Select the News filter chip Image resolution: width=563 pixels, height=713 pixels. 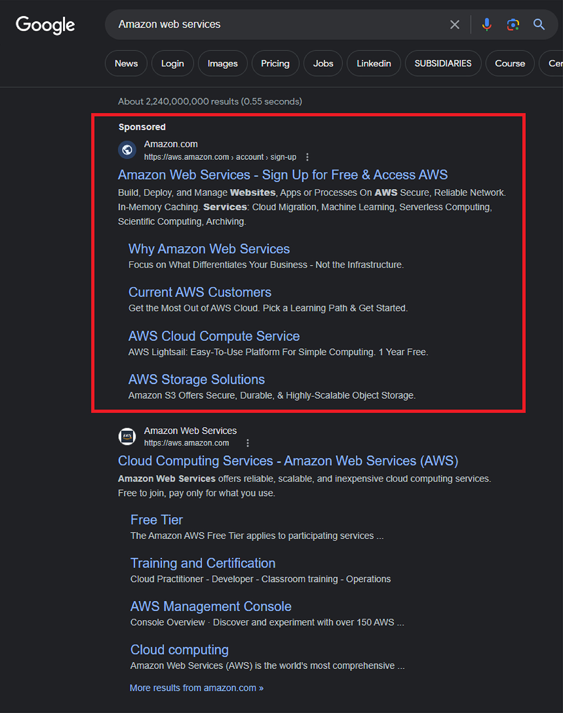point(126,63)
